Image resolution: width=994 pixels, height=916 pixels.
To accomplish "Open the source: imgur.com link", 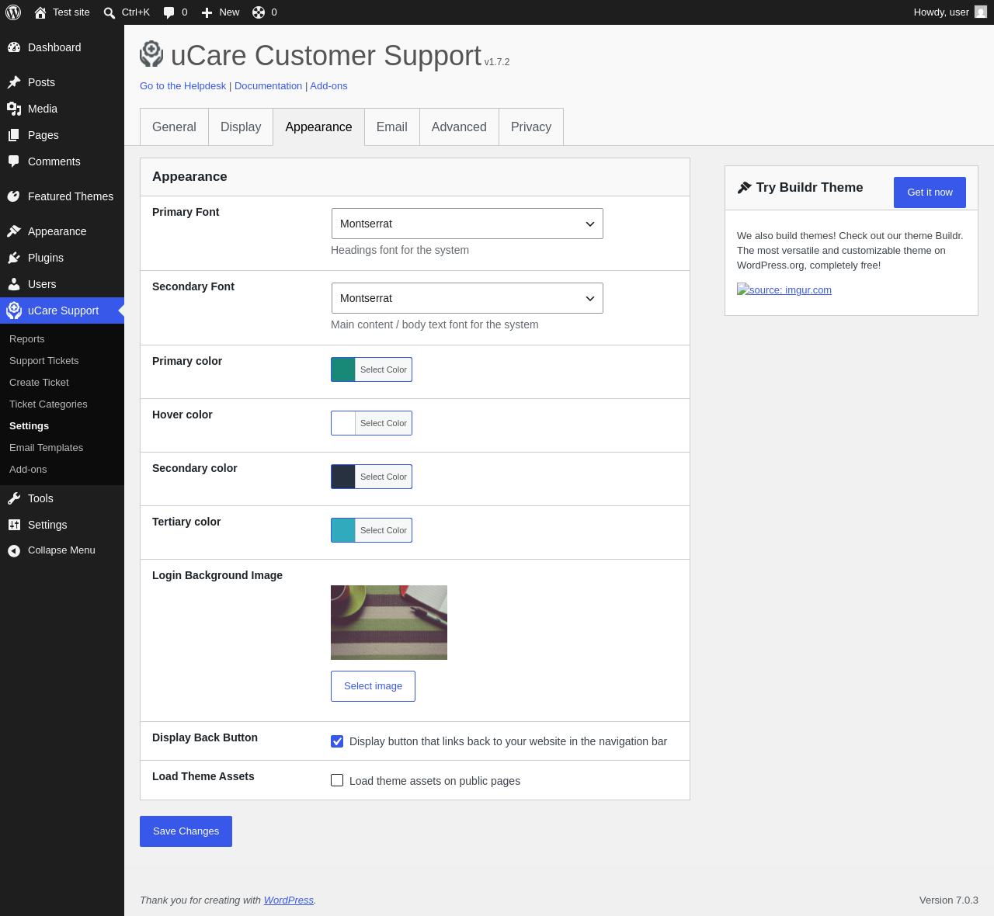I will [x=784, y=290].
